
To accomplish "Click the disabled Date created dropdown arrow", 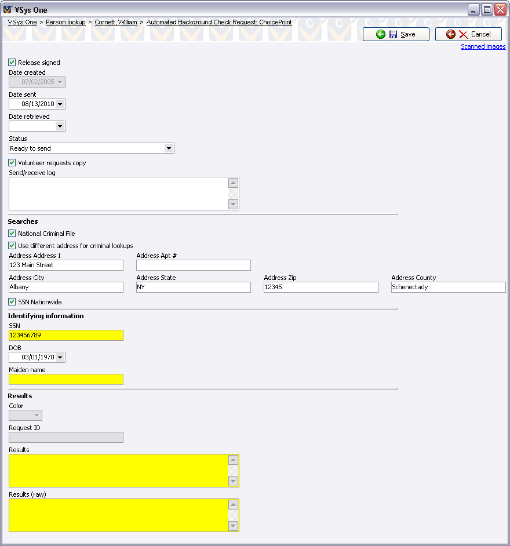I will click(60, 82).
